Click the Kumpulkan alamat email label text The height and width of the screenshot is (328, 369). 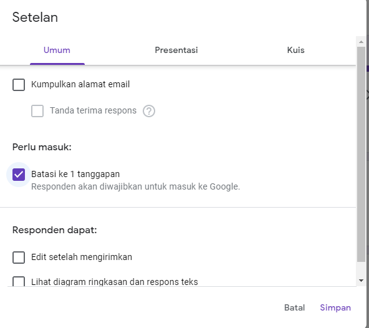pos(80,84)
